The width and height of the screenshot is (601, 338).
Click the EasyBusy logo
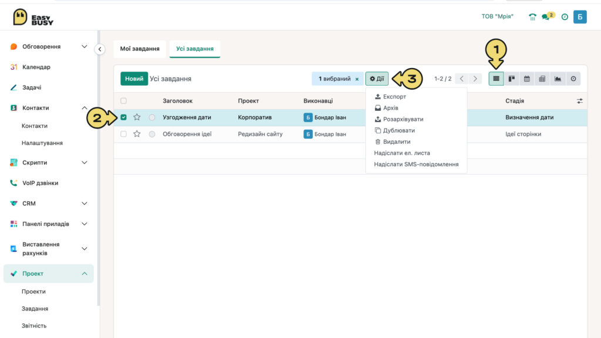pos(33,17)
